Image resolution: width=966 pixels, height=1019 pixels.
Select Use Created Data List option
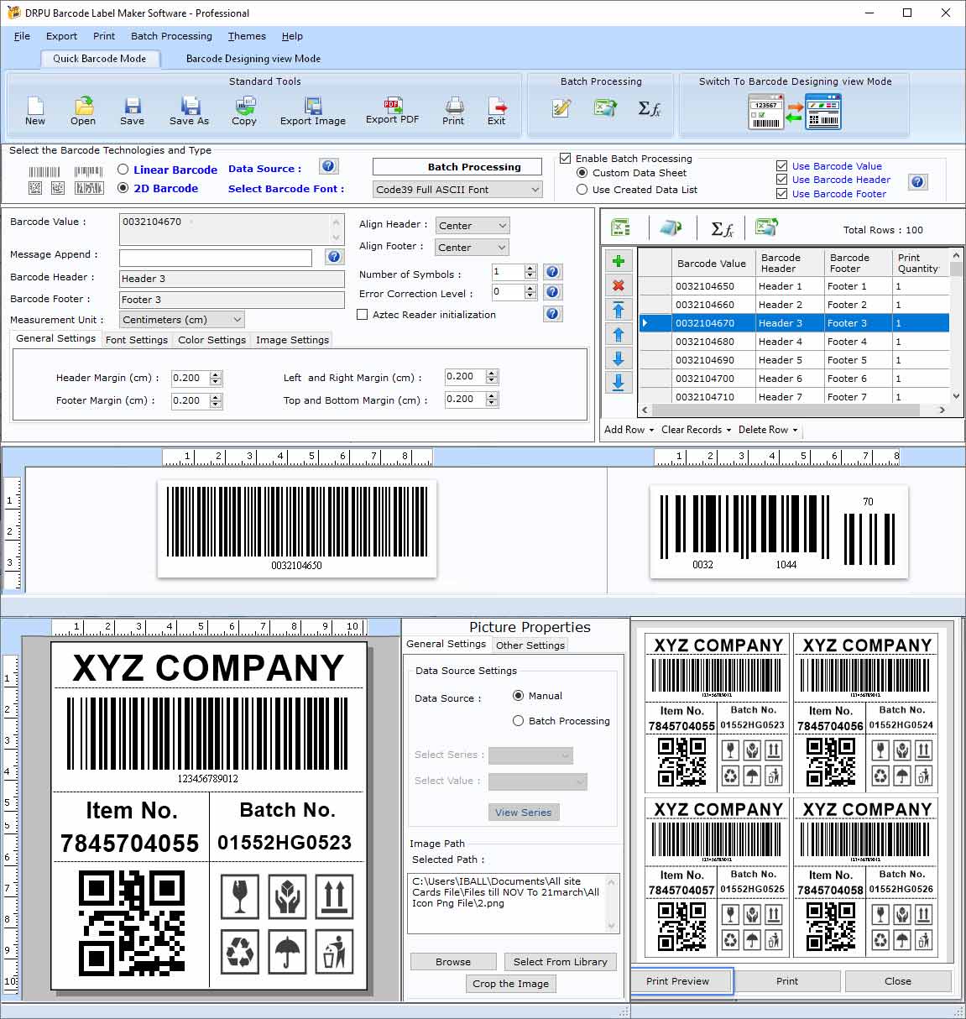pos(582,190)
